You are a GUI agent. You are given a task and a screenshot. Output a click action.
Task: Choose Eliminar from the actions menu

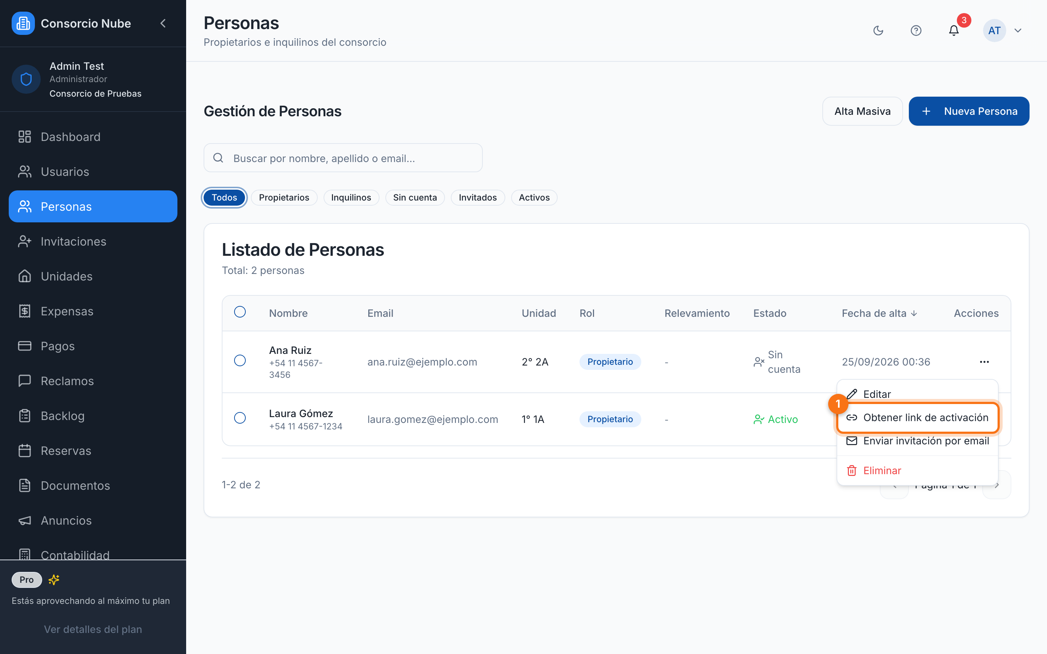(917, 471)
